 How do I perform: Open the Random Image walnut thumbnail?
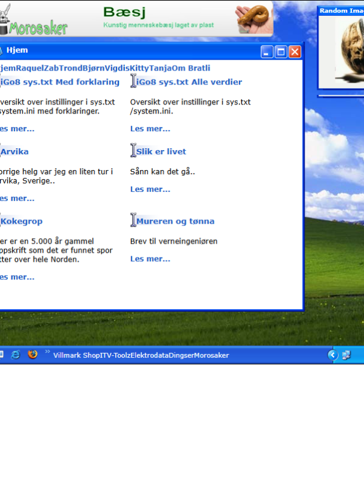coord(349,51)
